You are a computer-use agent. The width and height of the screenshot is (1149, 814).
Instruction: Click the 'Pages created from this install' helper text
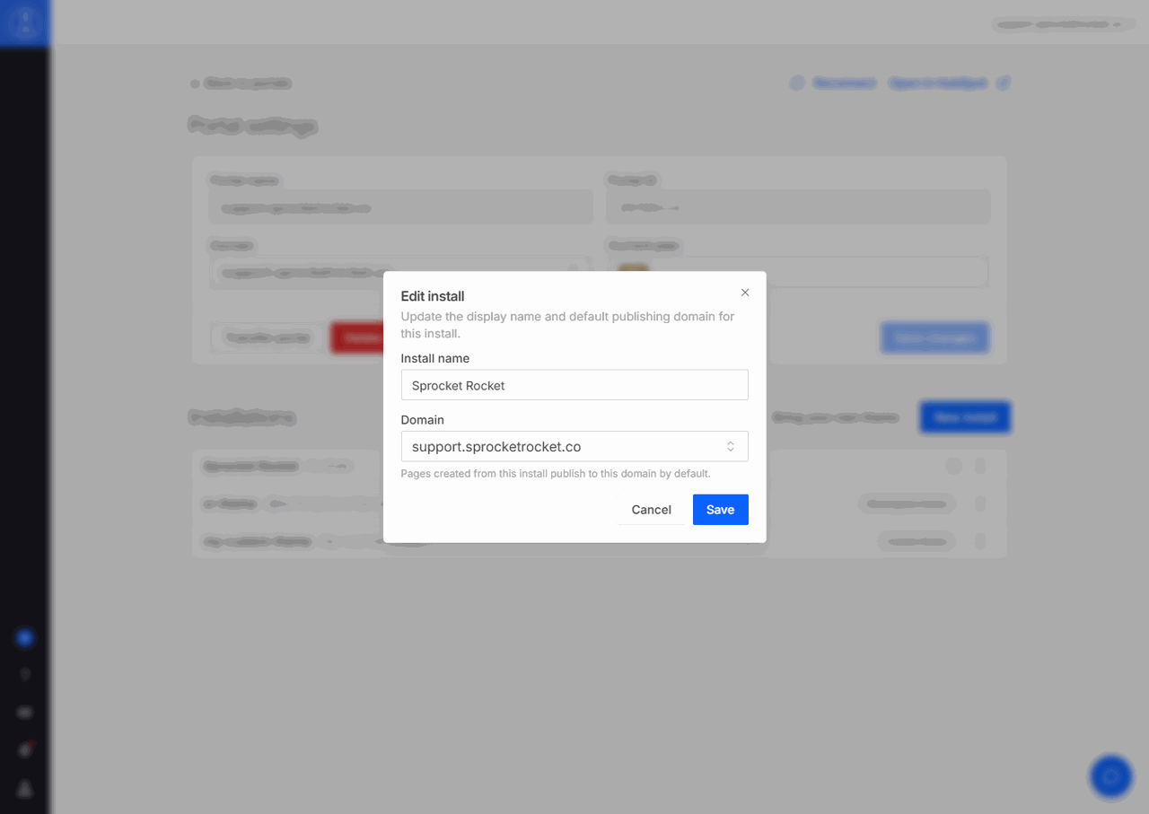556,473
